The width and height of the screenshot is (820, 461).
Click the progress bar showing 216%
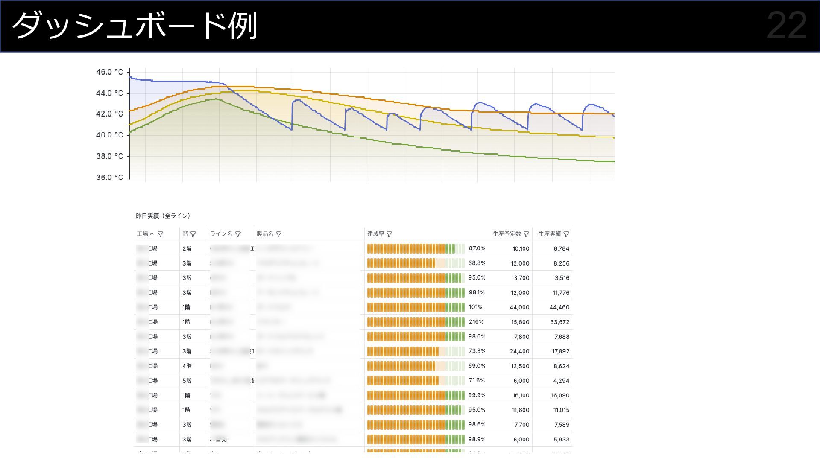tap(416, 322)
